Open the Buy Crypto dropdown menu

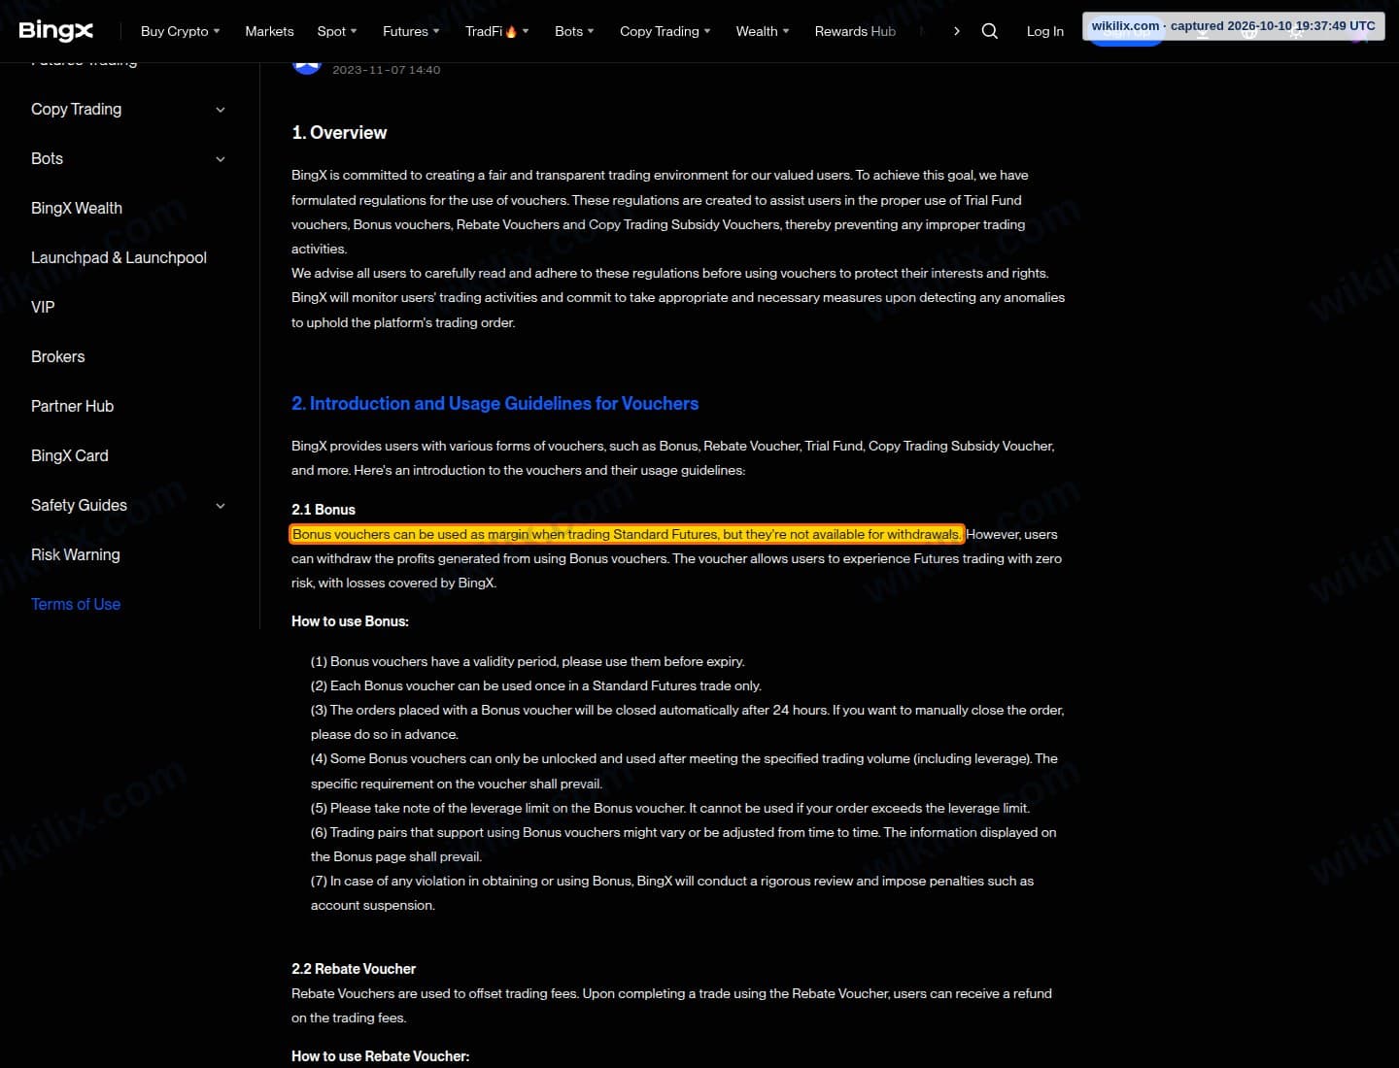180,31
